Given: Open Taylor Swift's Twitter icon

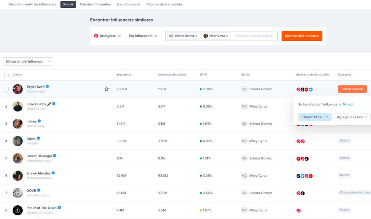Looking at the screenshot, I should [x=311, y=90].
